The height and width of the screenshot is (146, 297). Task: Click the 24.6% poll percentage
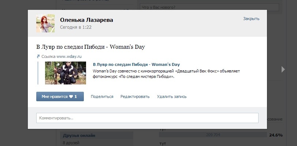click(276, 135)
